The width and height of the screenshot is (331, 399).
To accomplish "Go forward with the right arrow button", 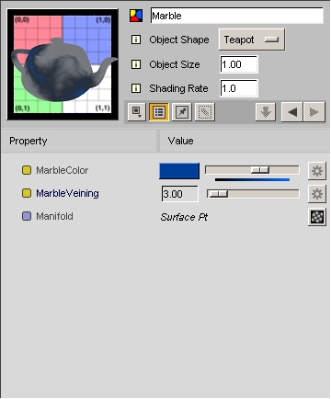I will 314,112.
